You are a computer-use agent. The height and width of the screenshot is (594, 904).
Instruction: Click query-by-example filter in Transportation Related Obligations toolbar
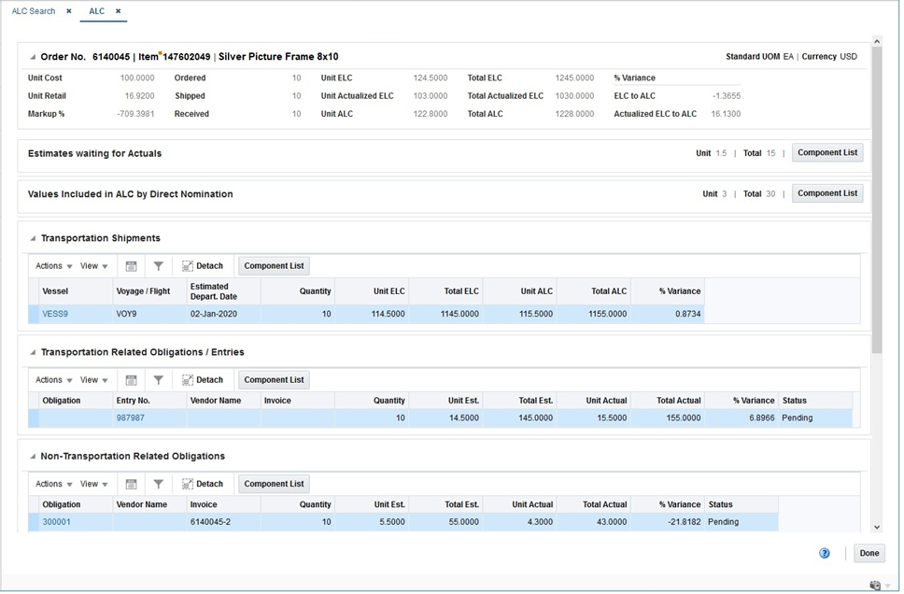(x=159, y=381)
